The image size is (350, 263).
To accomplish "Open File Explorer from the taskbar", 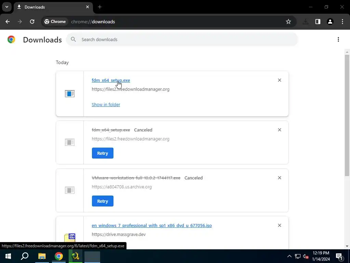I will (x=42, y=256).
